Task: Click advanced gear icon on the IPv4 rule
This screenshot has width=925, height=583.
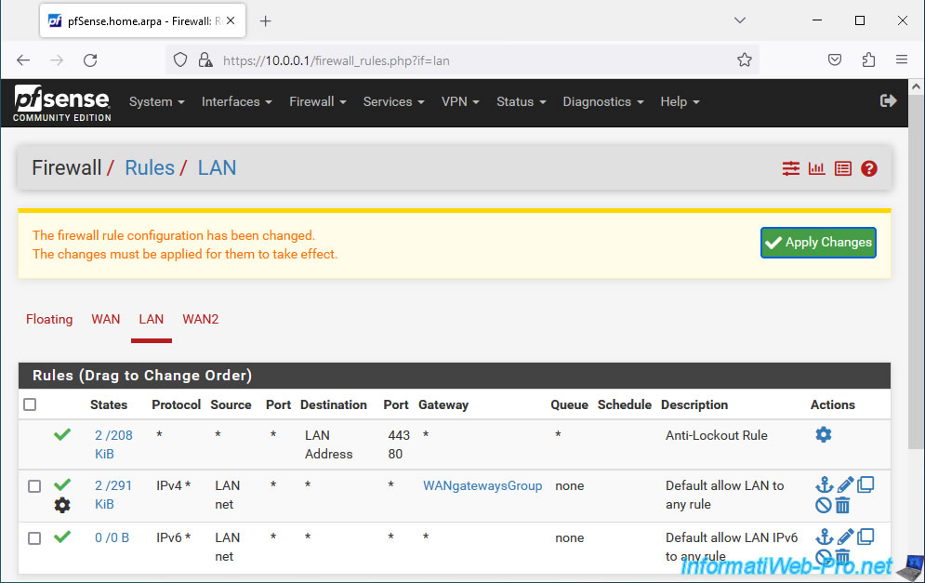Action: (x=62, y=505)
